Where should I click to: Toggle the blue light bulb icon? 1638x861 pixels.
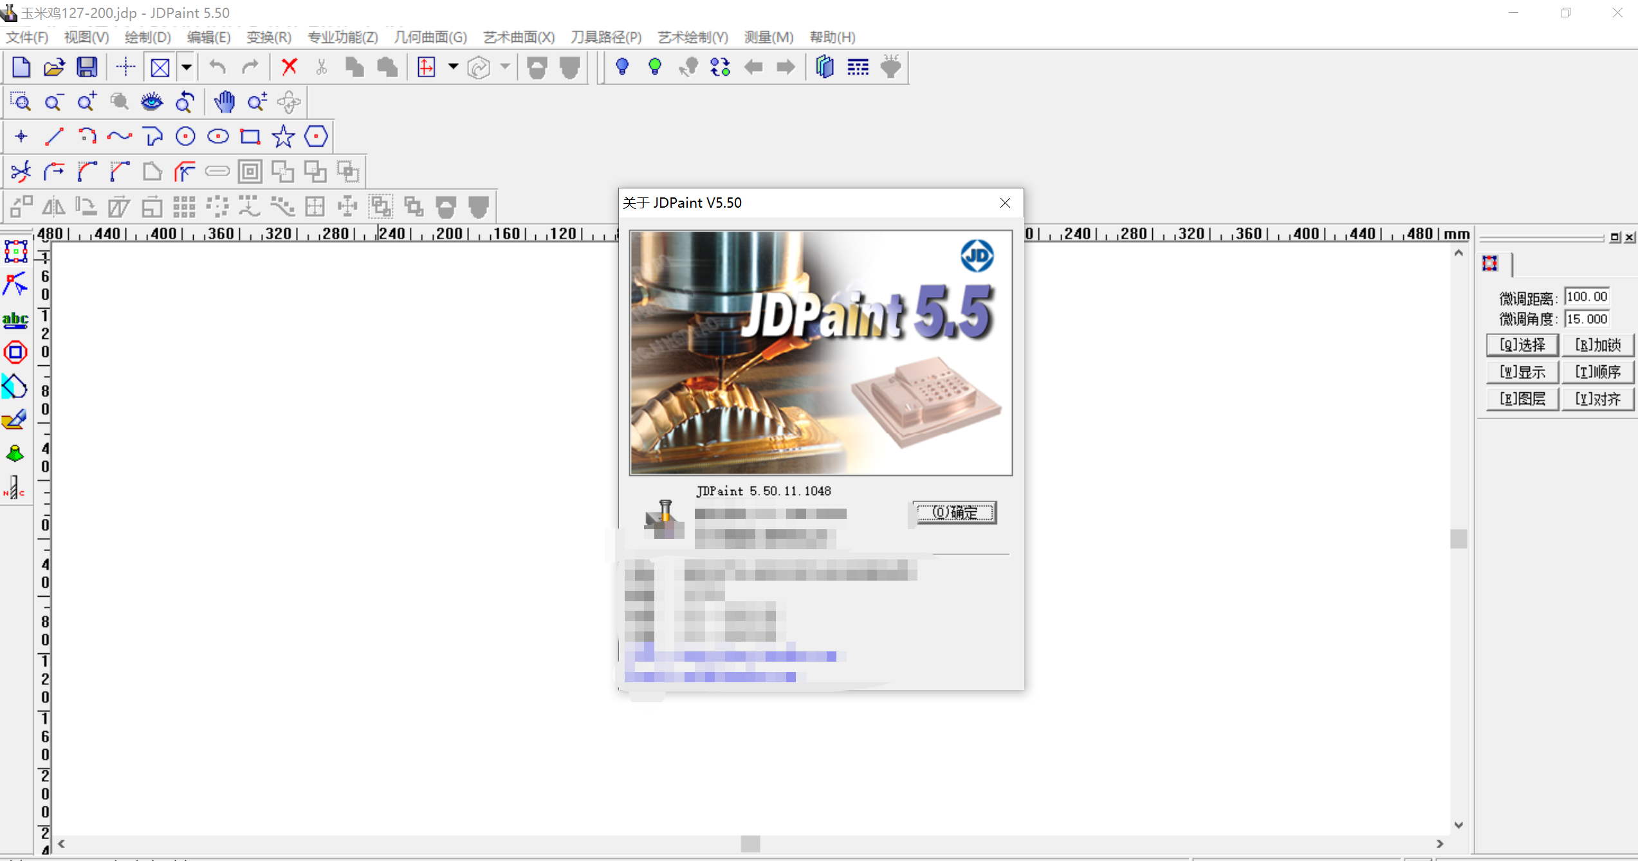621,67
